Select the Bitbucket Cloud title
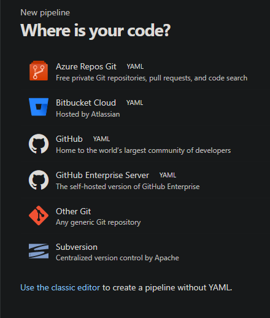The image size is (270, 318). (86, 103)
